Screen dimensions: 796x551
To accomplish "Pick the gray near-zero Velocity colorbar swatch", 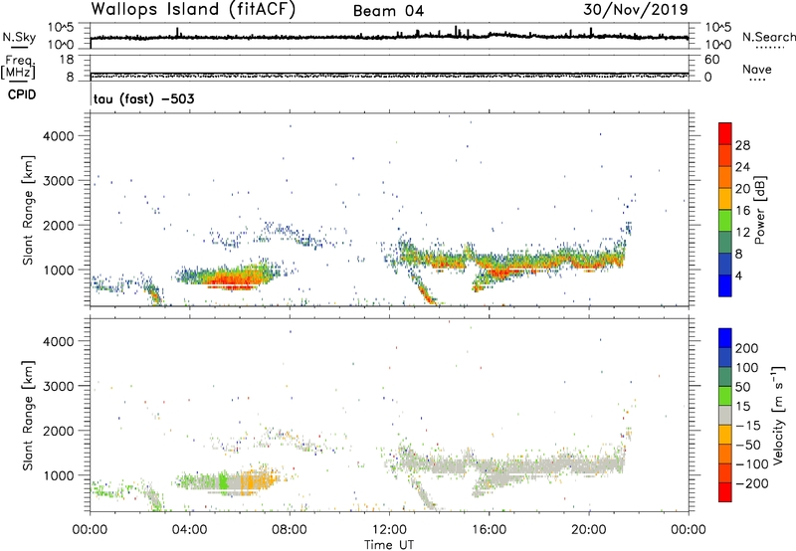I will [x=725, y=415].
